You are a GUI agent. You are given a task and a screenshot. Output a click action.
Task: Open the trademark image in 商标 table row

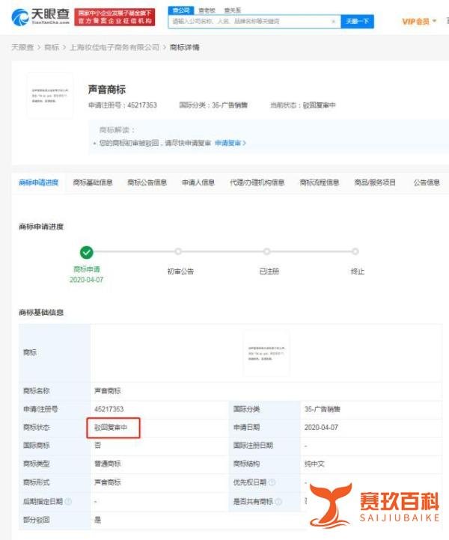pos(266,353)
